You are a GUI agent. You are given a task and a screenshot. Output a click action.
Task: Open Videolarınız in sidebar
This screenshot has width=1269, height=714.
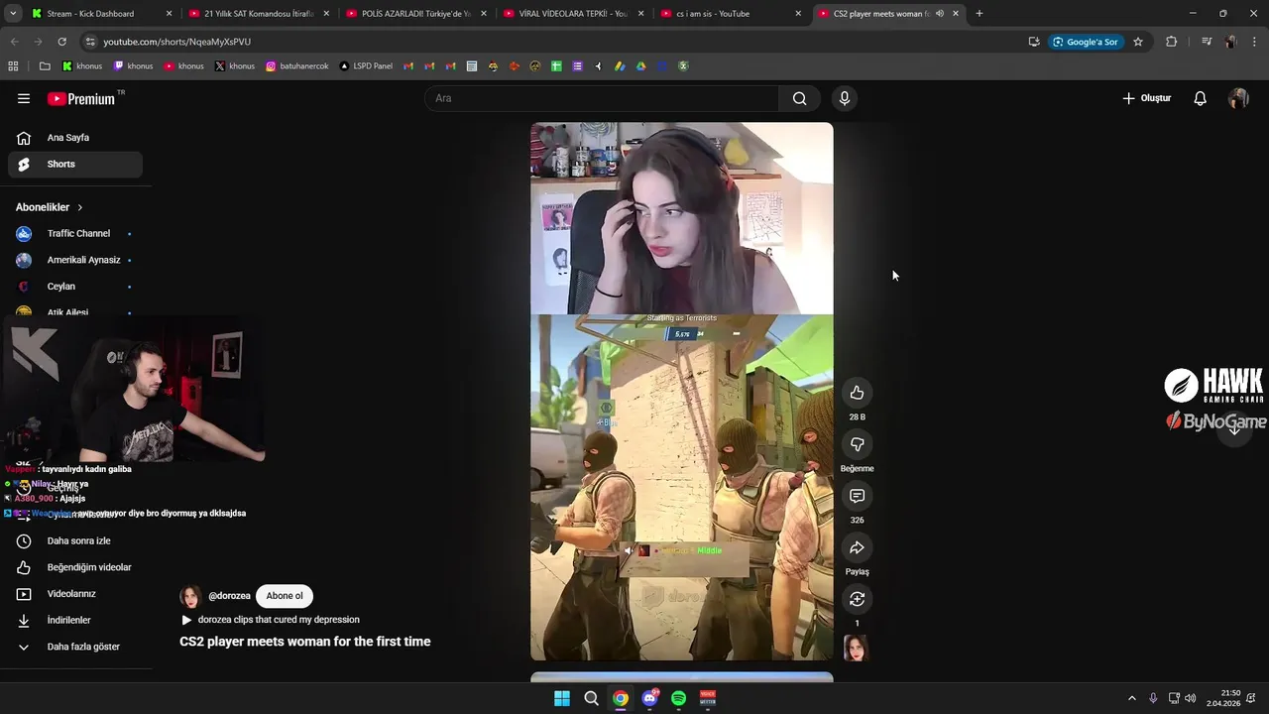(75, 593)
